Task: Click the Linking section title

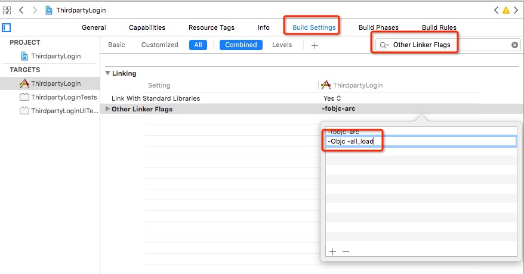Action: click(124, 73)
